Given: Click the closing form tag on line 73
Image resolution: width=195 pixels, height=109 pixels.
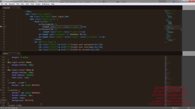Looking at the screenshot, I should coord(38,39).
